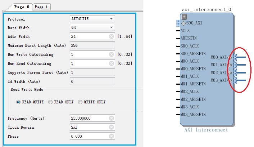Screen dimensions: 254x147
Task: Clear the Clock Domain field
Action: (112, 127)
